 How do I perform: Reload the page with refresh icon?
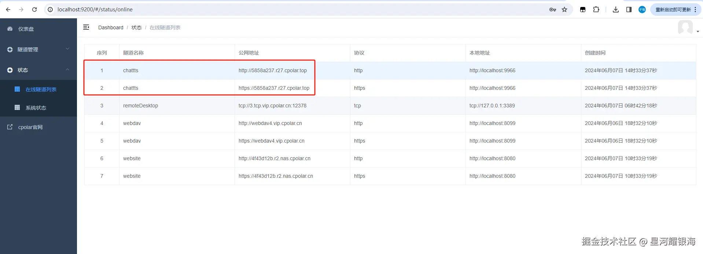34,10
